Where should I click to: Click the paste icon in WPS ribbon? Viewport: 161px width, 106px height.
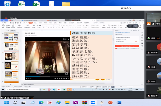tap(3, 25)
